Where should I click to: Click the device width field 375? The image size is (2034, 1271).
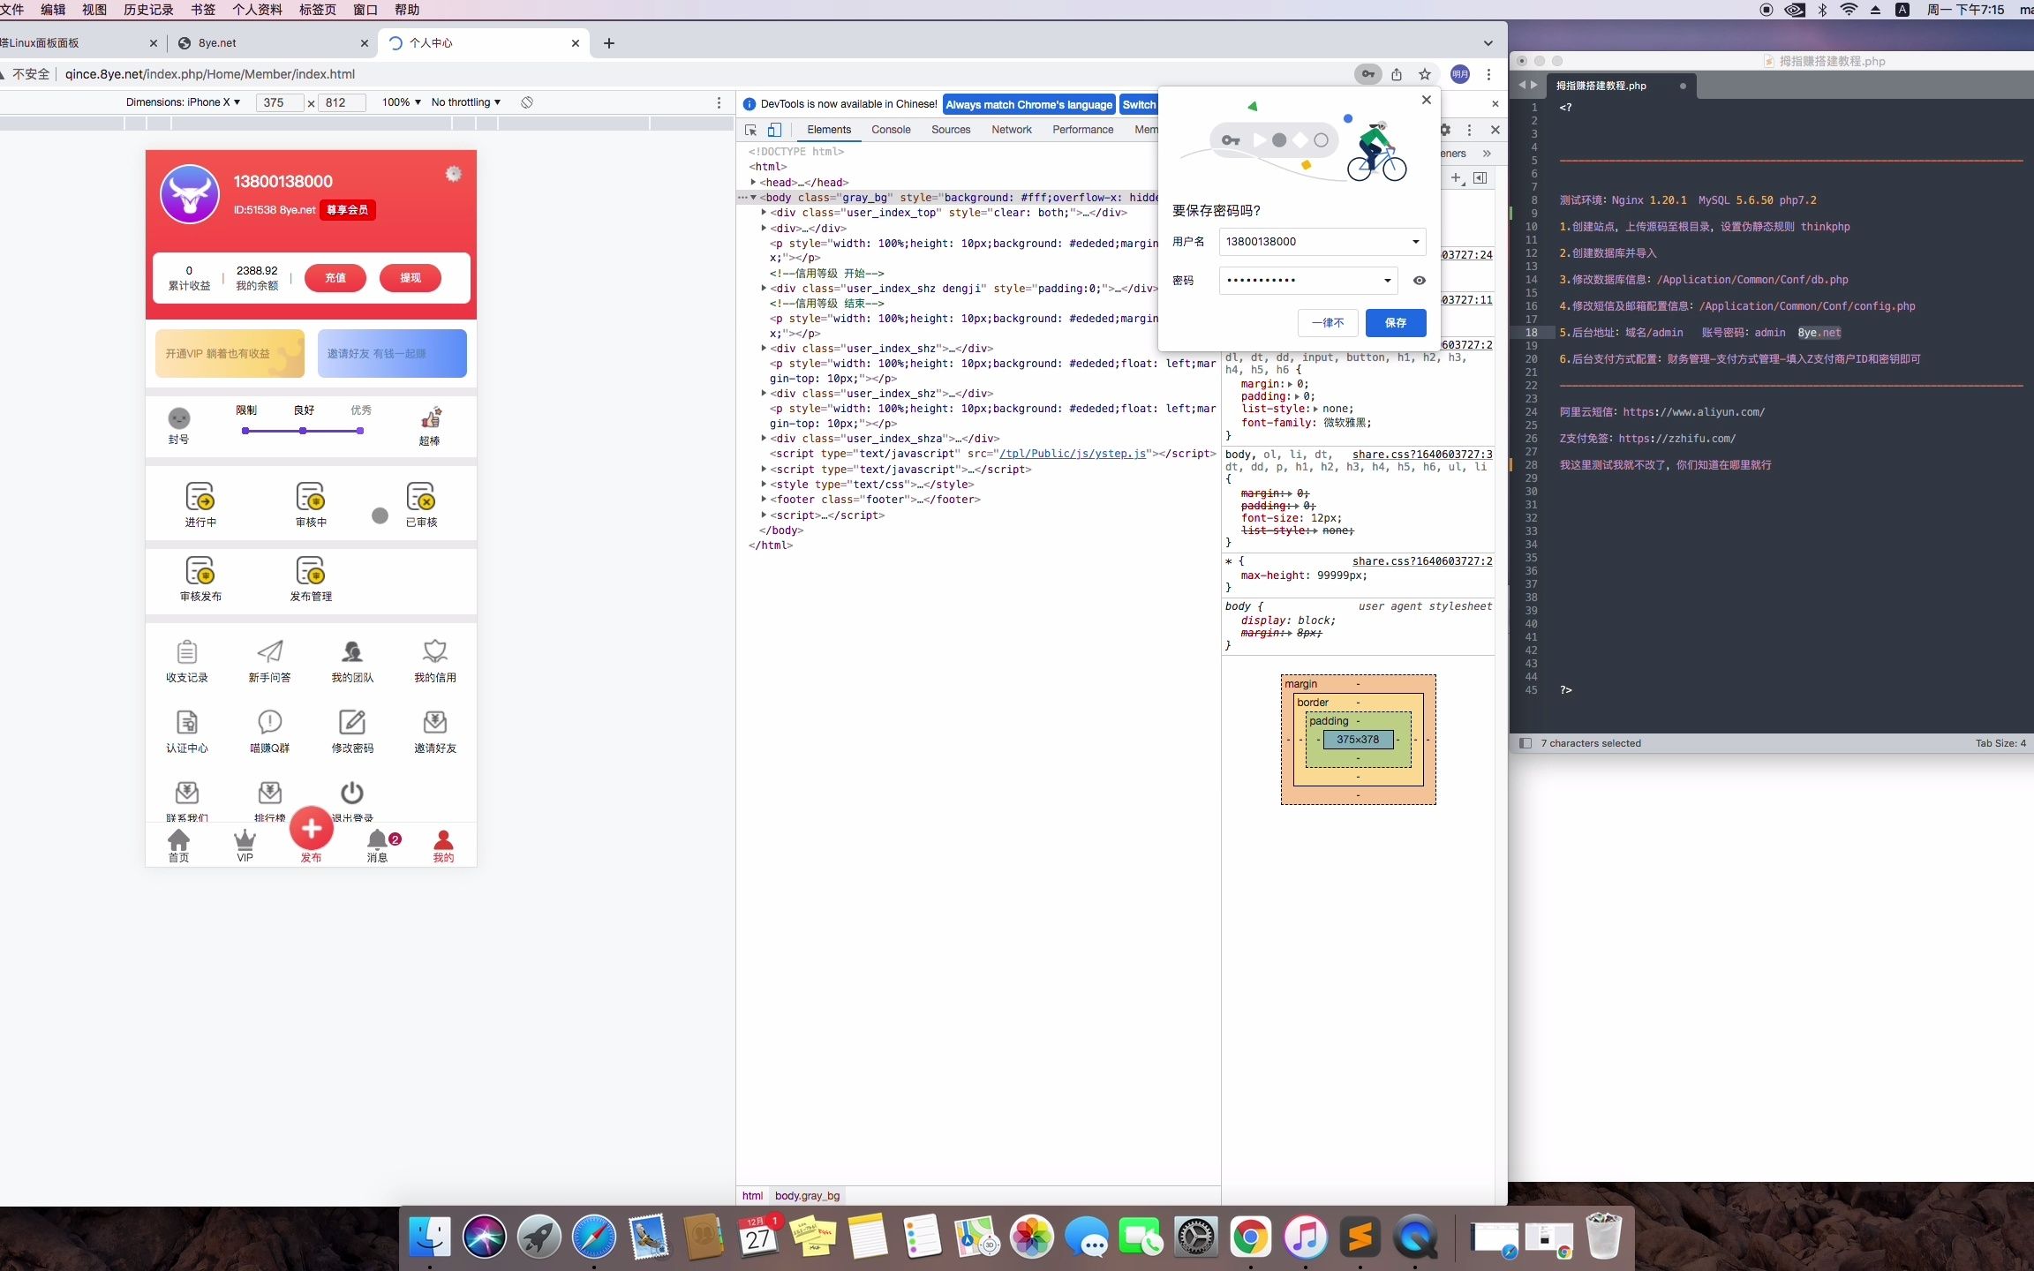point(280,102)
